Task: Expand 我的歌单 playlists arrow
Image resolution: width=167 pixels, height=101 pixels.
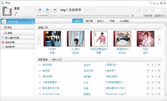Action: pos(3,47)
